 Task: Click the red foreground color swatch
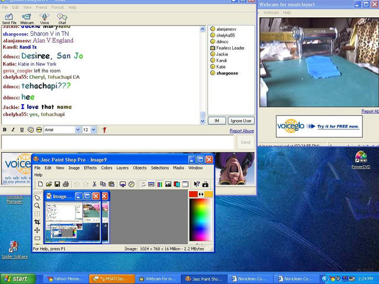click(194, 194)
